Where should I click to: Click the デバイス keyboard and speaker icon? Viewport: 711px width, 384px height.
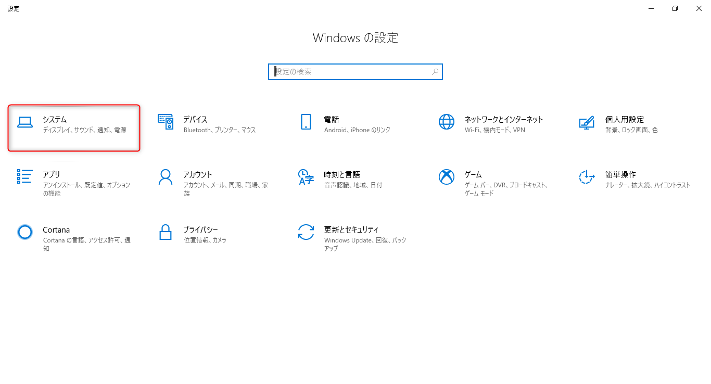166,122
